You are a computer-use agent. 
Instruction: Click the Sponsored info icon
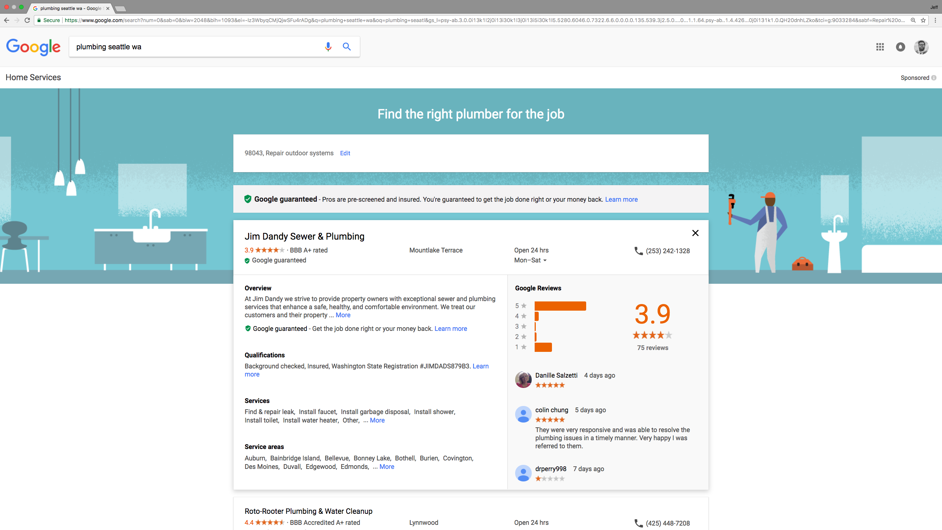(934, 78)
